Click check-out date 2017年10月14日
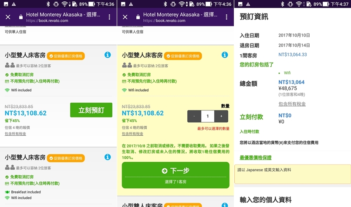 click(x=294, y=45)
